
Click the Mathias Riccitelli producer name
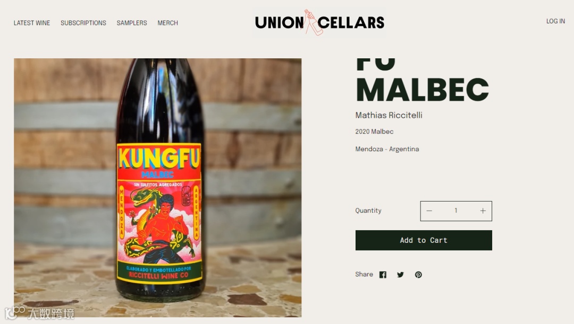point(389,116)
